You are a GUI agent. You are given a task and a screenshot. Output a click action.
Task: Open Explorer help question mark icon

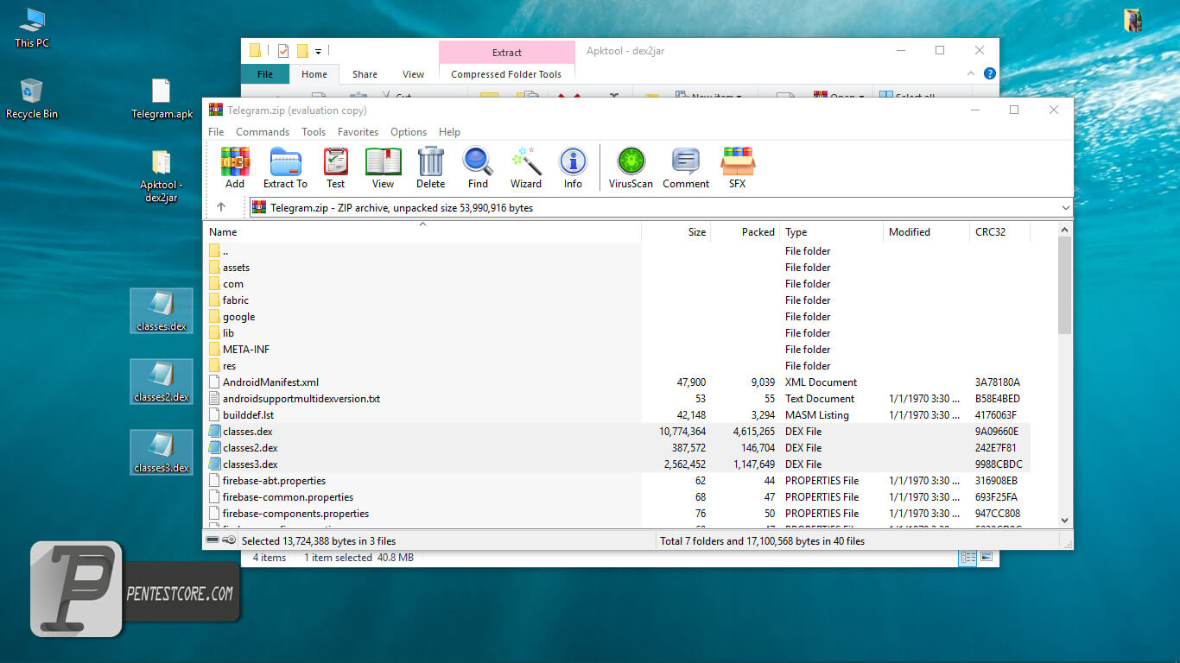990,74
